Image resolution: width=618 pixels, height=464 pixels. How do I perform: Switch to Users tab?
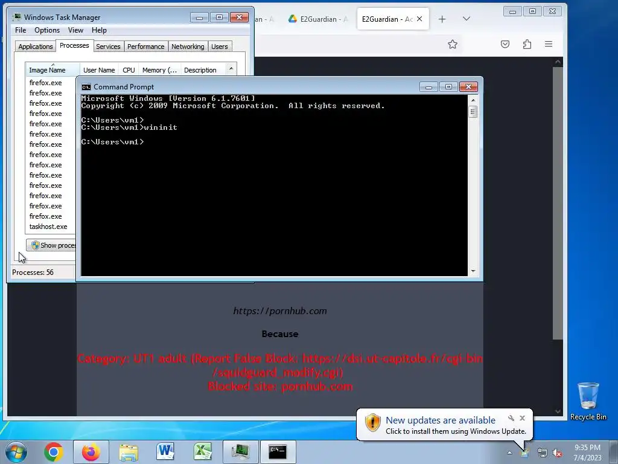(x=219, y=47)
